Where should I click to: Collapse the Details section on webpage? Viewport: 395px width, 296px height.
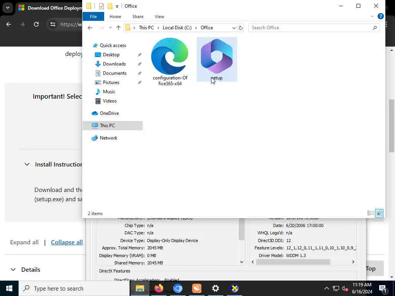[13, 269]
